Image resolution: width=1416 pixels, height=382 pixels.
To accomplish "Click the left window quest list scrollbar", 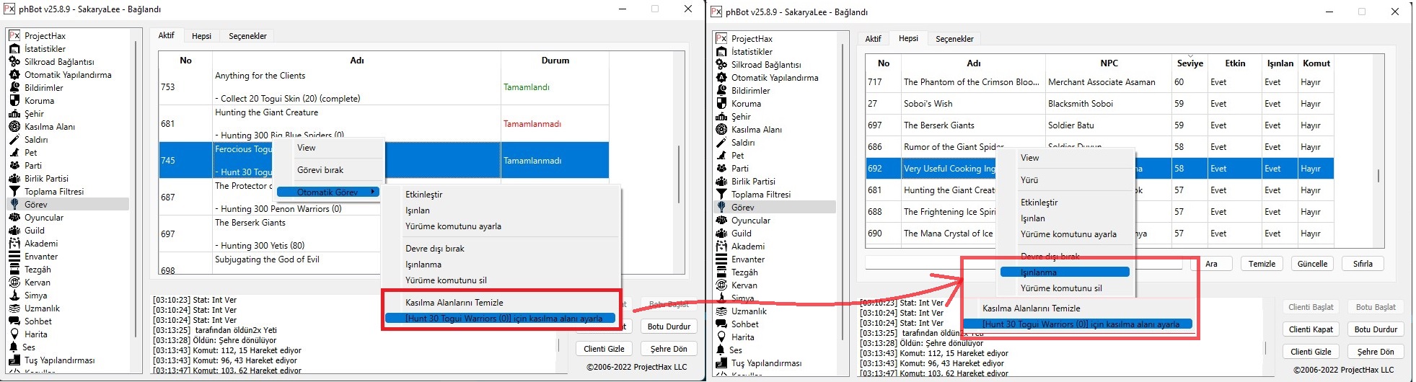I will [x=678, y=173].
